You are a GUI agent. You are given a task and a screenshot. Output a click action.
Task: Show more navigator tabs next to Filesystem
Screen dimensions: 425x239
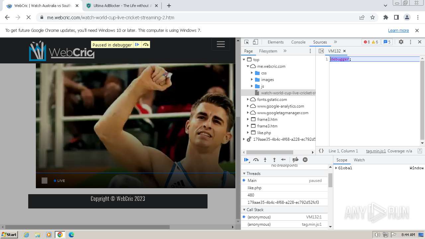coord(285,51)
